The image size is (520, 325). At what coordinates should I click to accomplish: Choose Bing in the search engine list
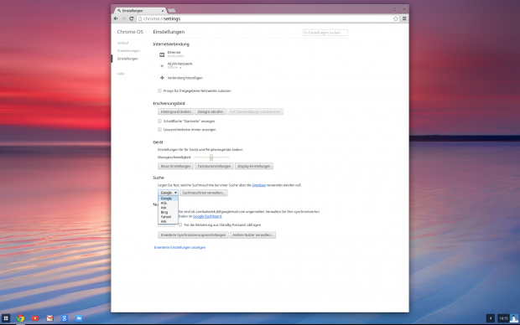(168, 212)
